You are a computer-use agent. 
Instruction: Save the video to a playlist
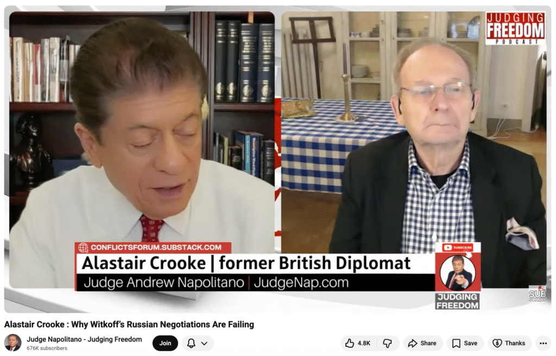(x=465, y=343)
